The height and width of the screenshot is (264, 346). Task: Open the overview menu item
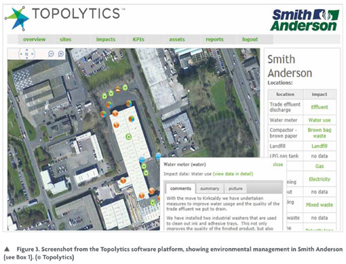35,39
